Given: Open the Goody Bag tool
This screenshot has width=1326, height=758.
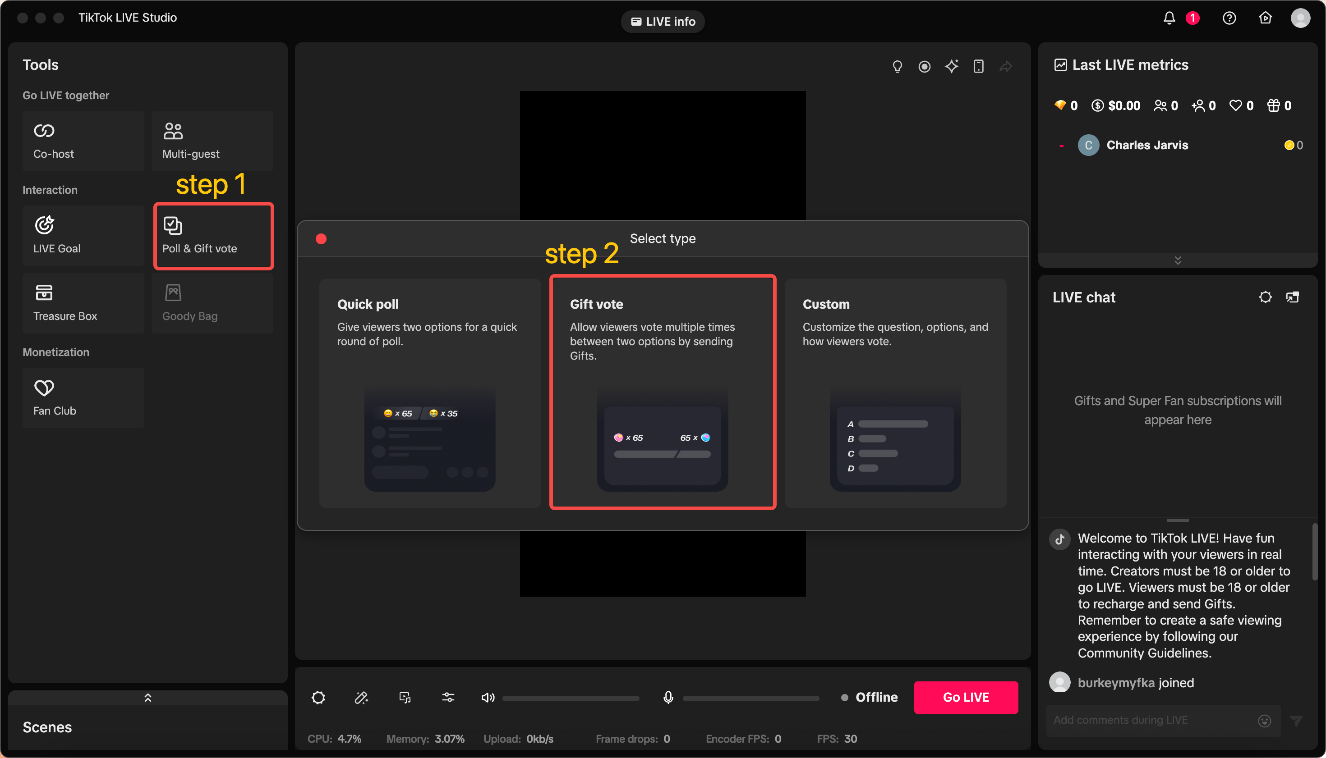Looking at the screenshot, I should 212,303.
